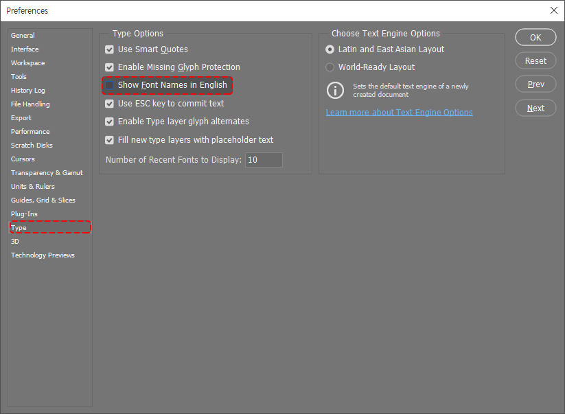
Task: Open 3D preferences
Action: (15, 242)
